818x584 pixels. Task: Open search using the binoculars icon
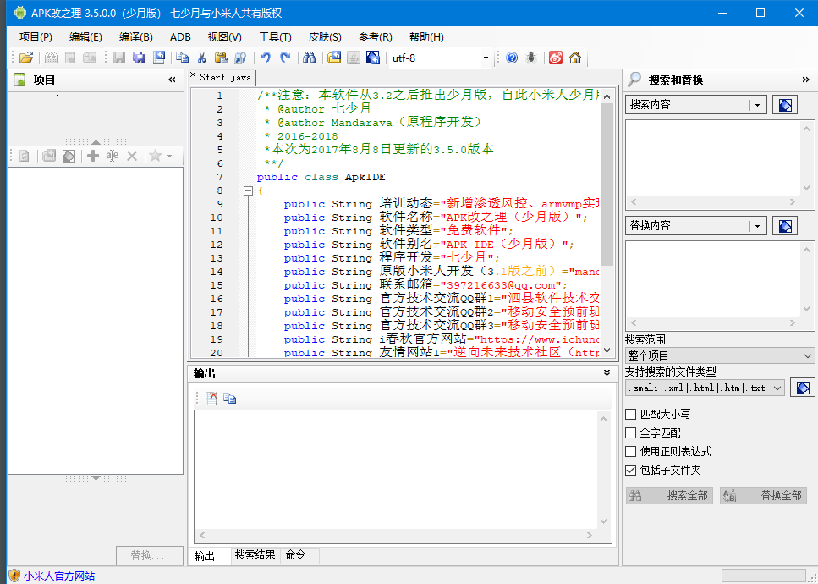(310, 58)
